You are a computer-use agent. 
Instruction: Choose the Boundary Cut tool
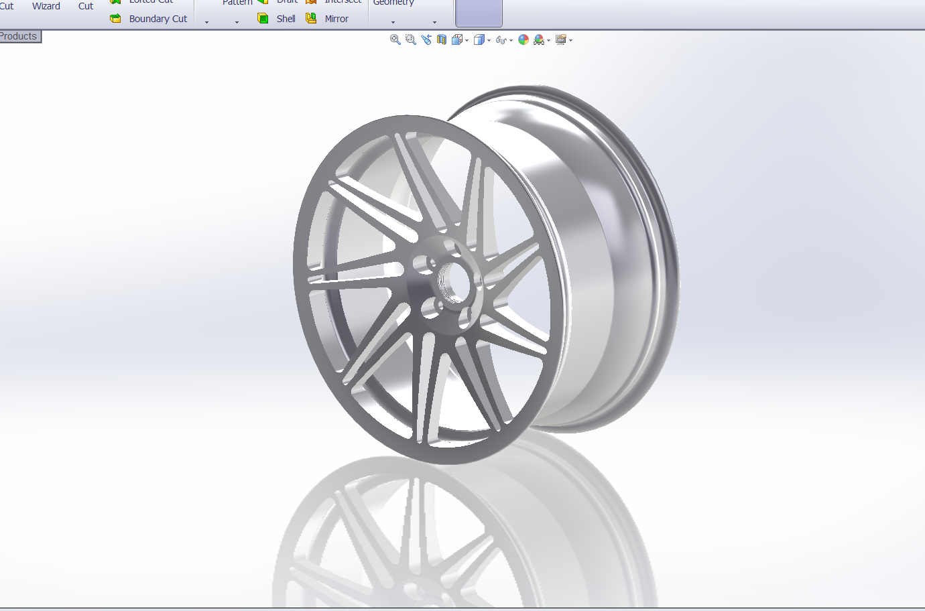[149, 19]
